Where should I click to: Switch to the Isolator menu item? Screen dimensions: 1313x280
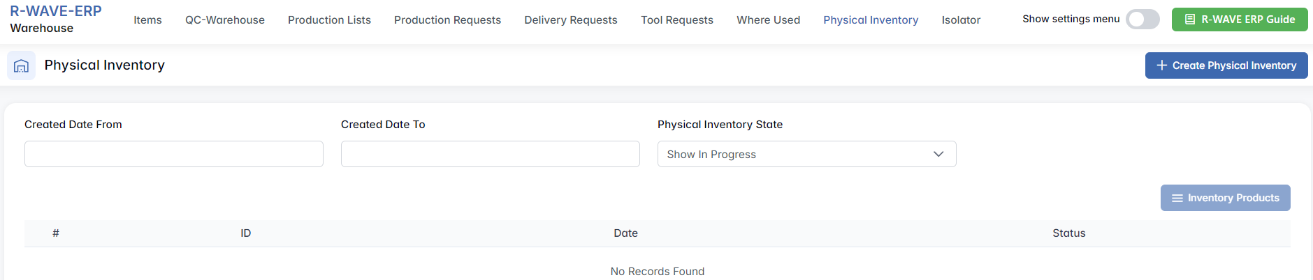click(x=961, y=20)
